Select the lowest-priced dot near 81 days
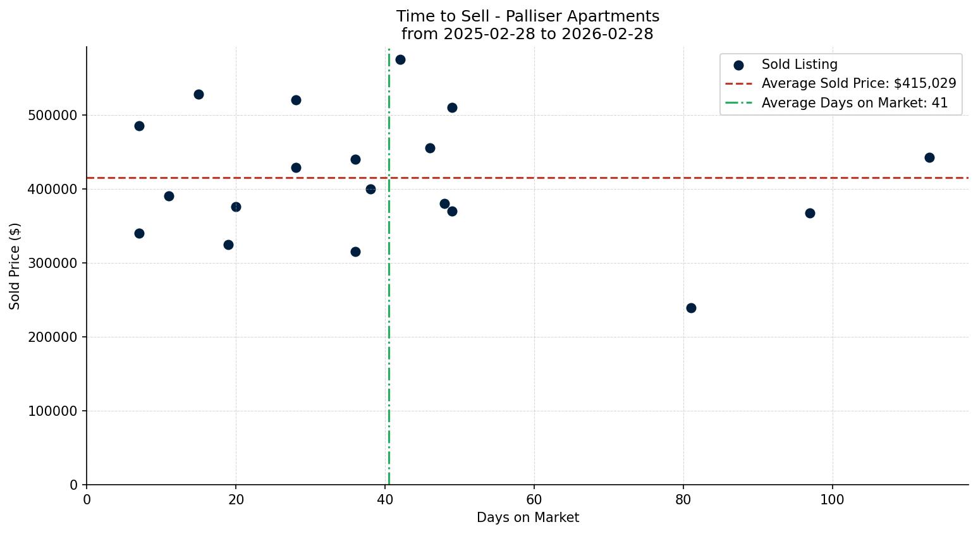Viewport: 978px width, 534px height. [691, 308]
